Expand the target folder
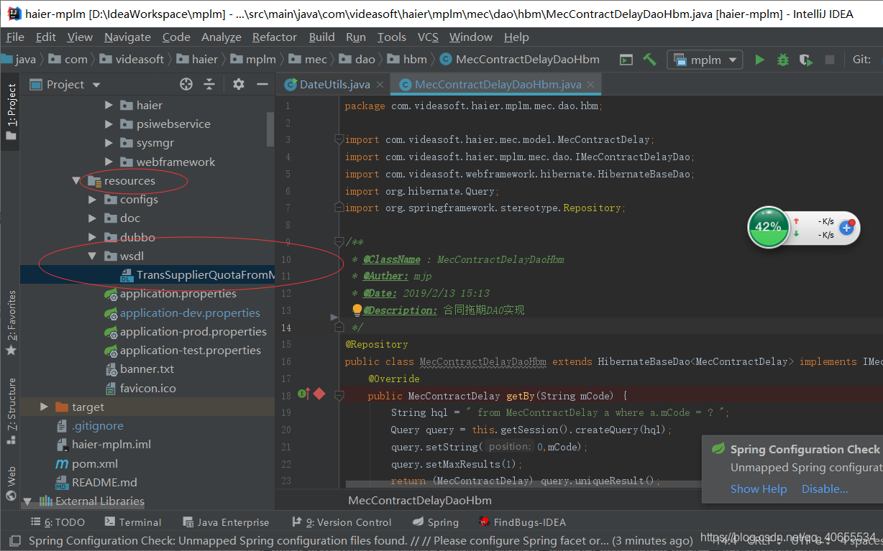Viewport: 883px width, 551px height. click(44, 406)
